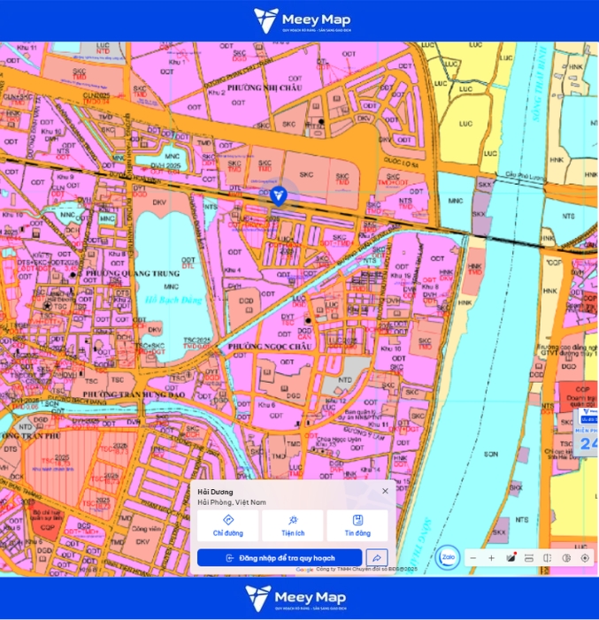Zoom in with the plus button
Viewport: 599px width, 620px height.
pos(491,558)
